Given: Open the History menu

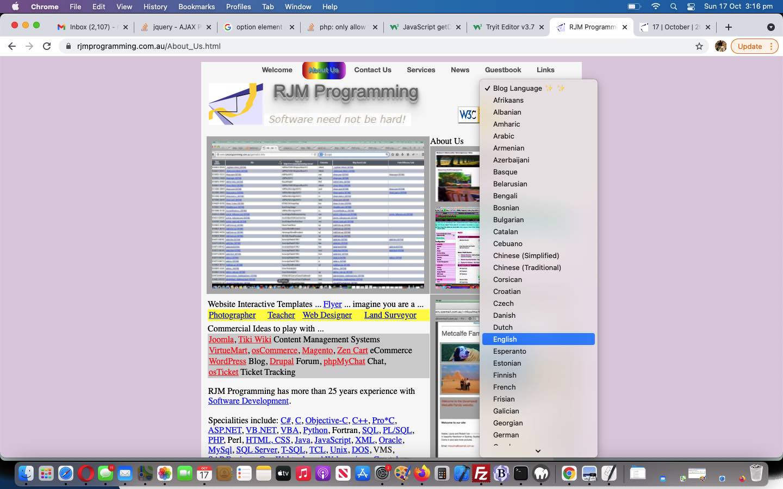Looking at the screenshot, I should pos(155,7).
